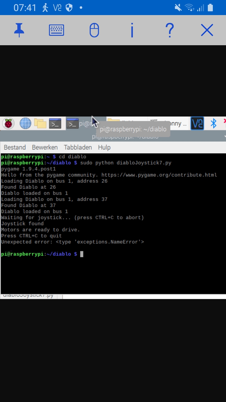226x402 pixels.
Task: Switch to mouse input mode
Action: 94,30
